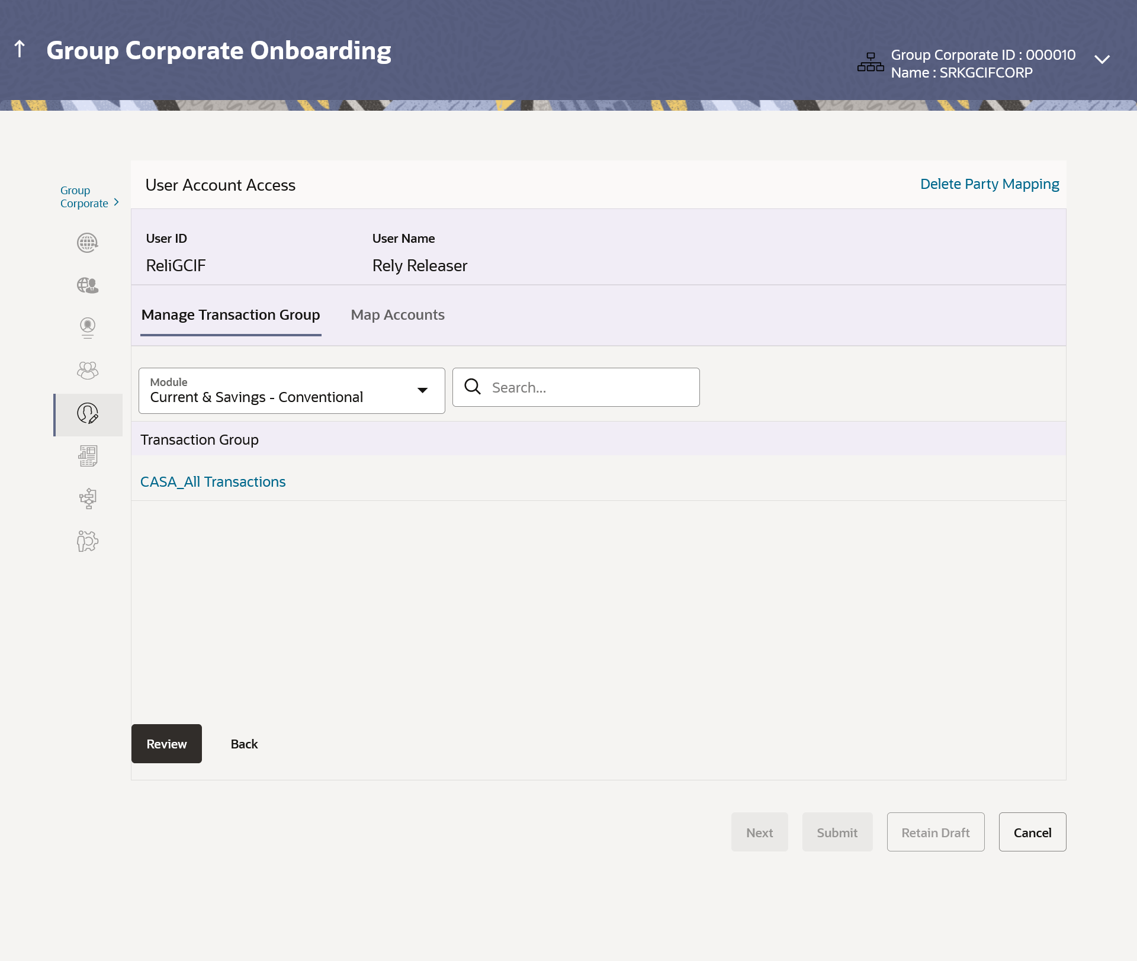Click the user edit pencil sidebar icon
Viewport: 1137px width, 961px height.
88,414
